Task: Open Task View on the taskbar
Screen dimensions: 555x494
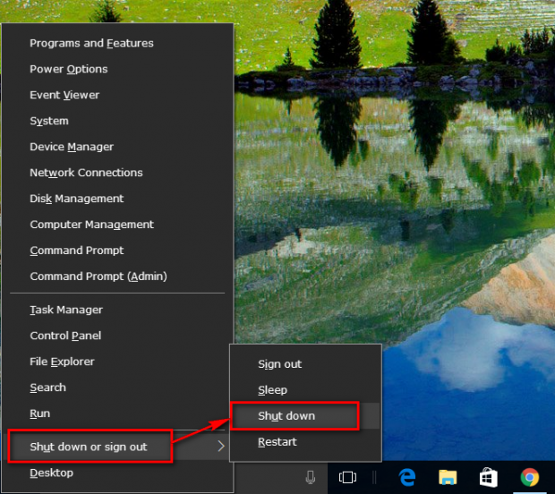Action: 347,477
